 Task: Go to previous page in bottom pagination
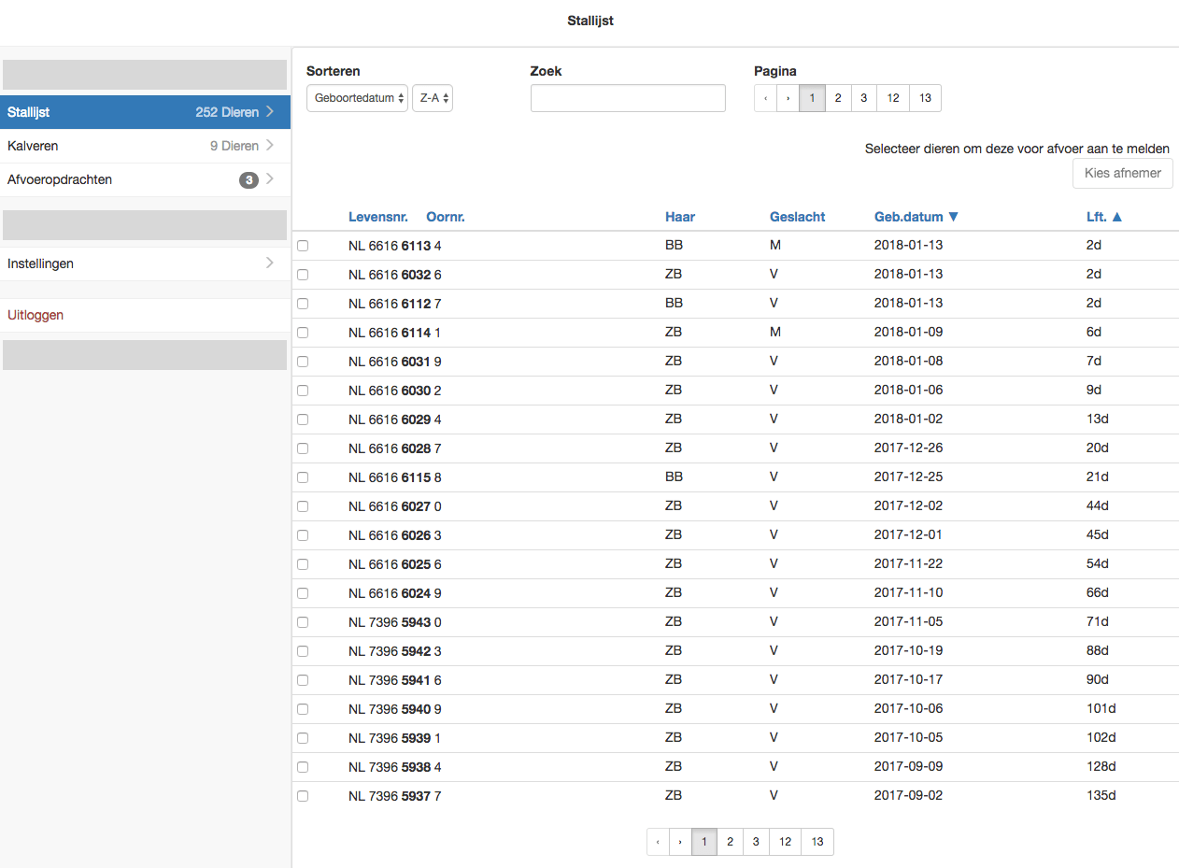coord(658,842)
